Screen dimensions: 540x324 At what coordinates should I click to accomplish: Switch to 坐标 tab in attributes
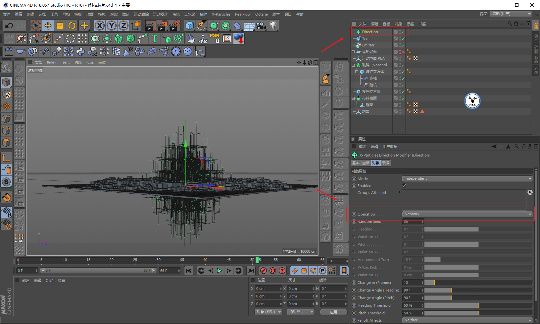coord(366,163)
